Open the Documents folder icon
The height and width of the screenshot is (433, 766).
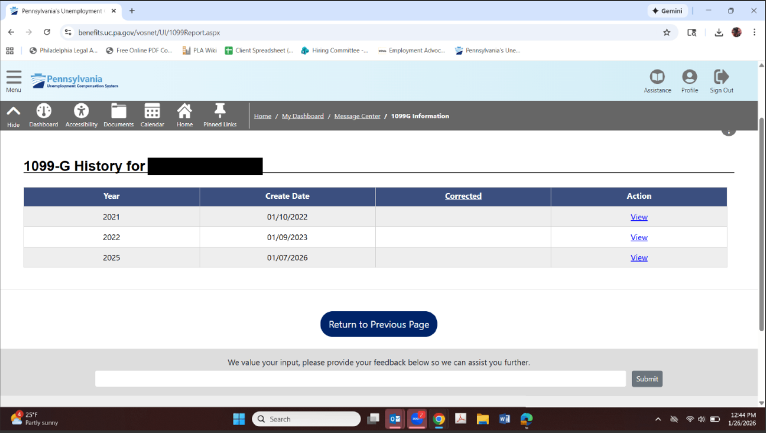click(x=118, y=111)
